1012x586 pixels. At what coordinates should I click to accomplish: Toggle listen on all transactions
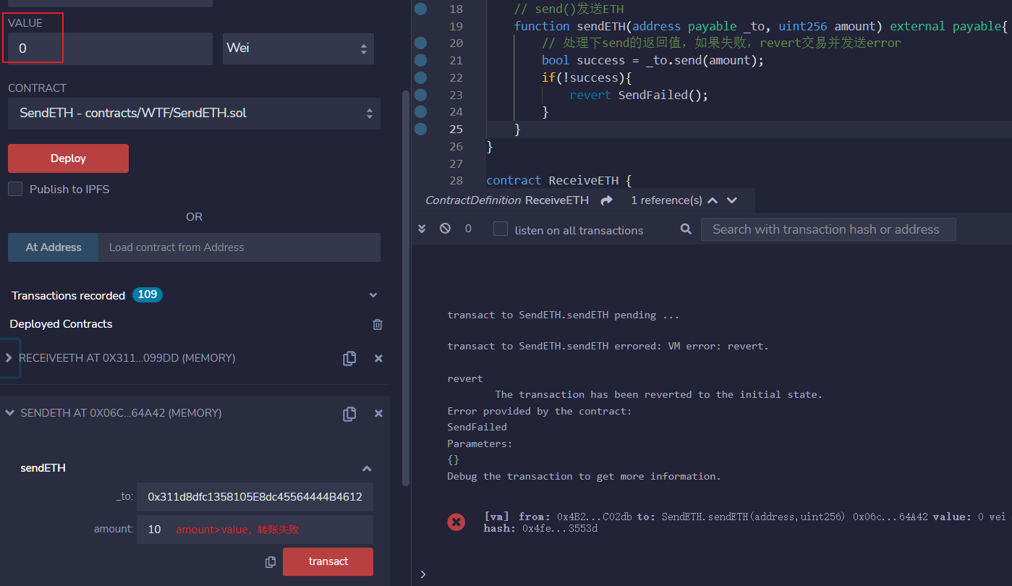pyautogui.click(x=501, y=229)
